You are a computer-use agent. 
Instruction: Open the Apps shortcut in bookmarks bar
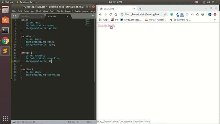pos(104,20)
